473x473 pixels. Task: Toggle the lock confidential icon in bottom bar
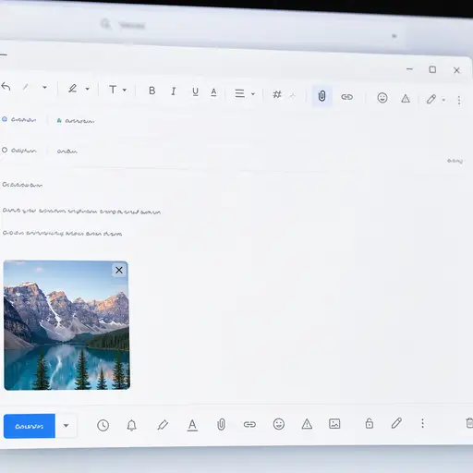coord(370,423)
